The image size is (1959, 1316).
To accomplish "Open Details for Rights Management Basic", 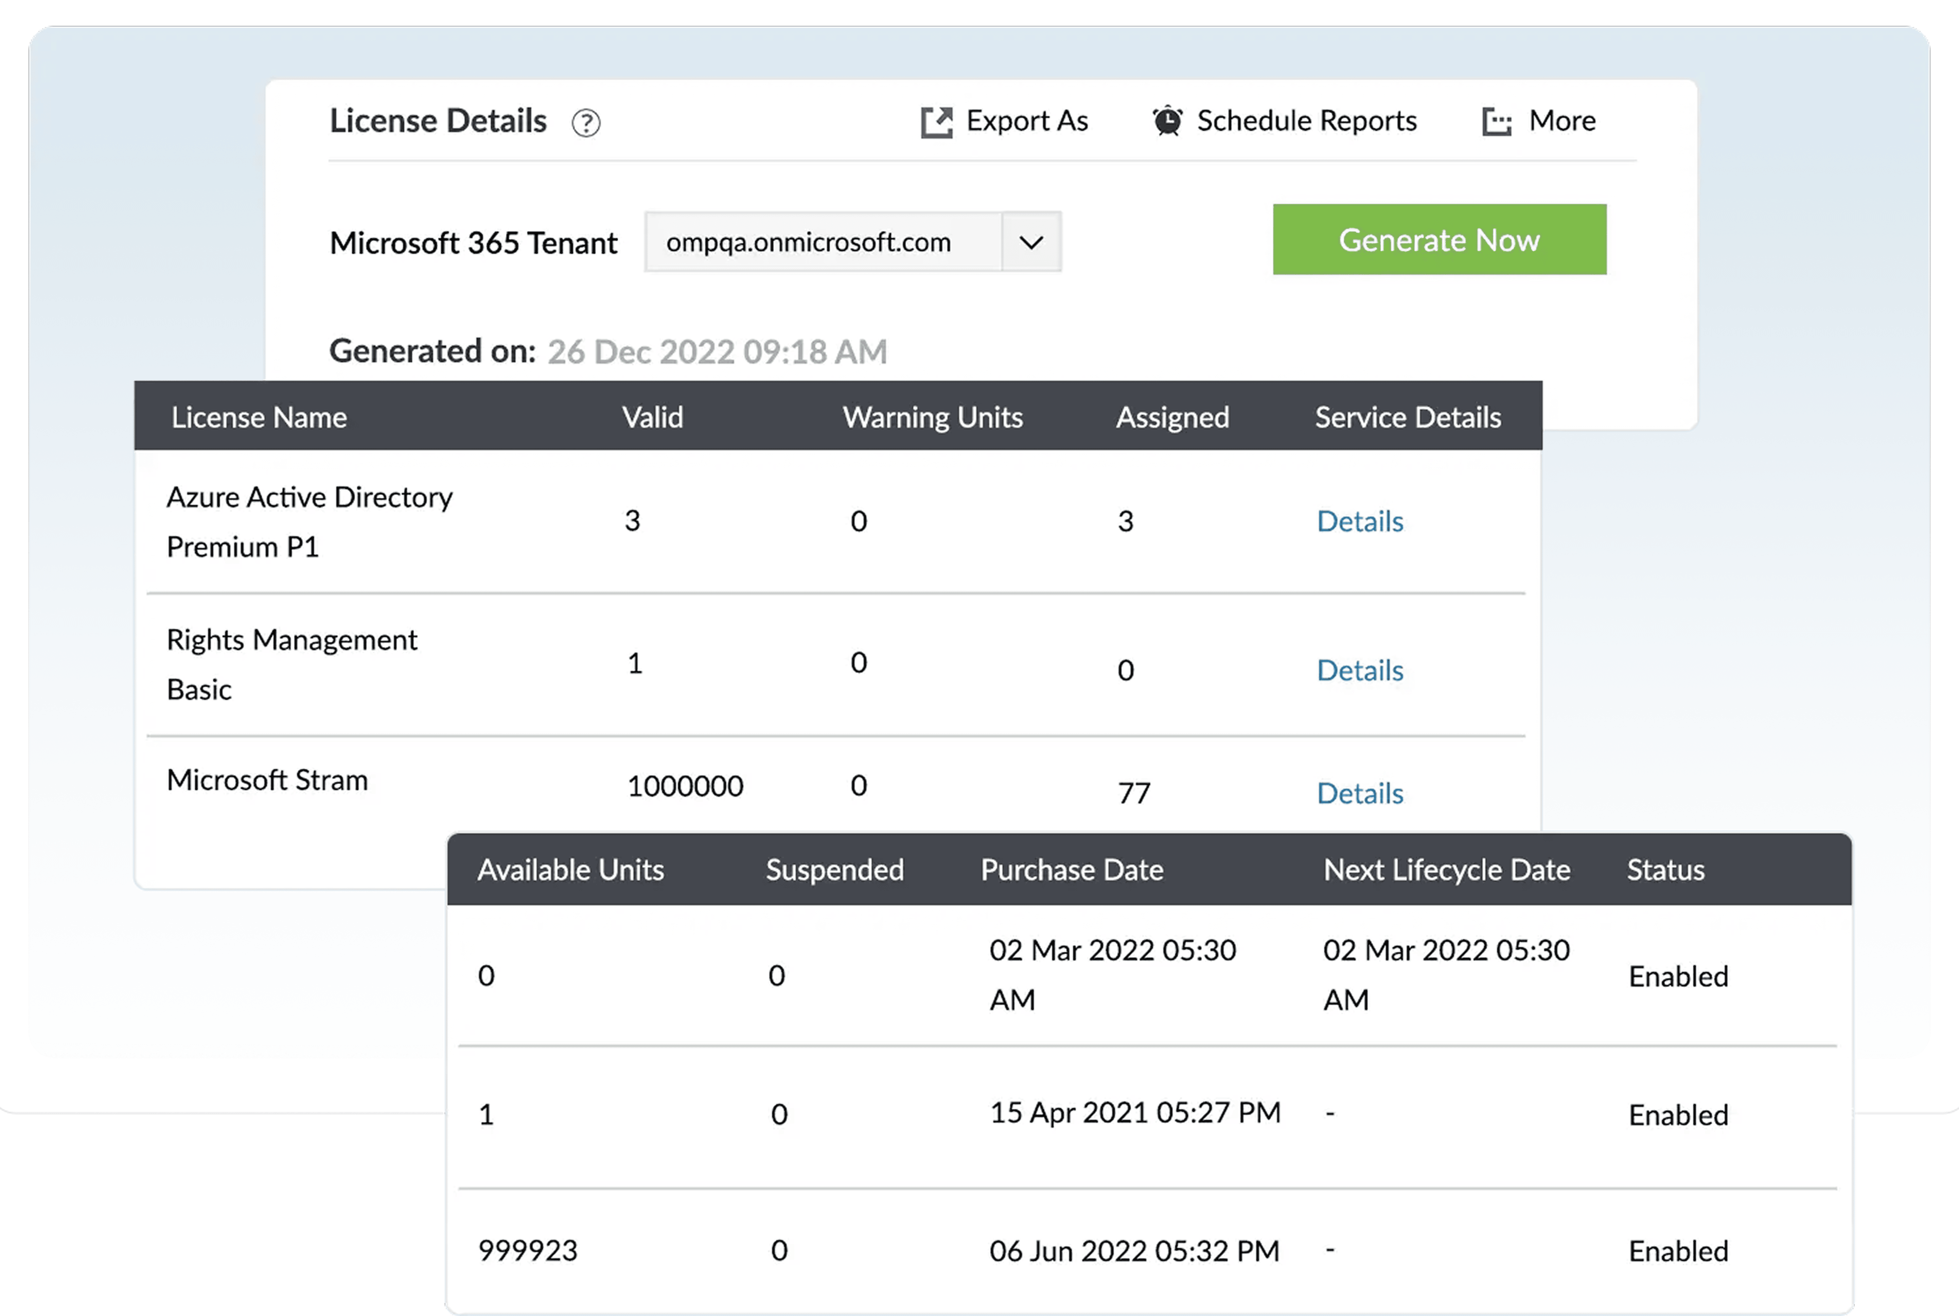I will click(1359, 670).
